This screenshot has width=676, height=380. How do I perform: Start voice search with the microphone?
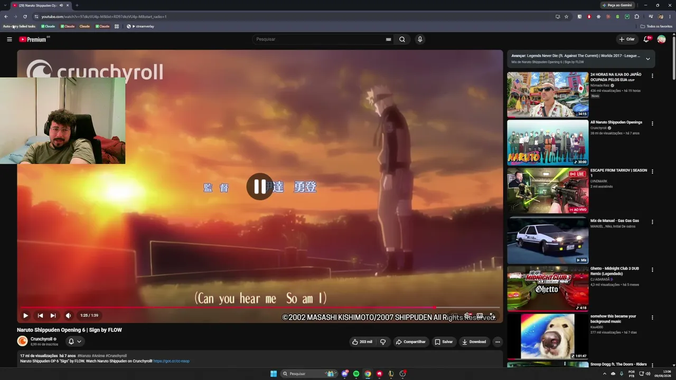click(x=420, y=39)
